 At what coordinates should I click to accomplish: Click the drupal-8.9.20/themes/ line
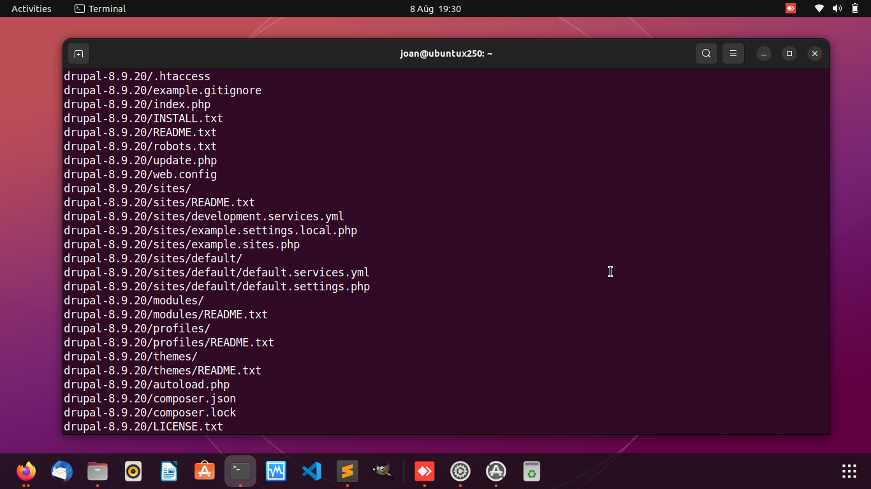pyautogui.click(x=131, y=357)
